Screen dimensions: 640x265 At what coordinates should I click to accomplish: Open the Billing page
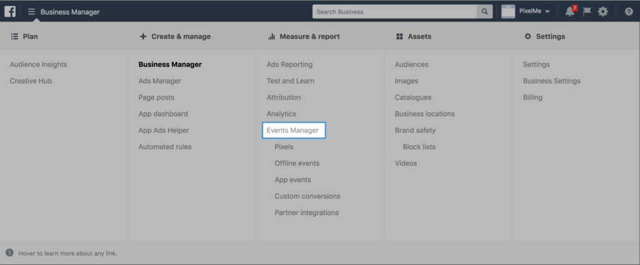pos(532,97)
